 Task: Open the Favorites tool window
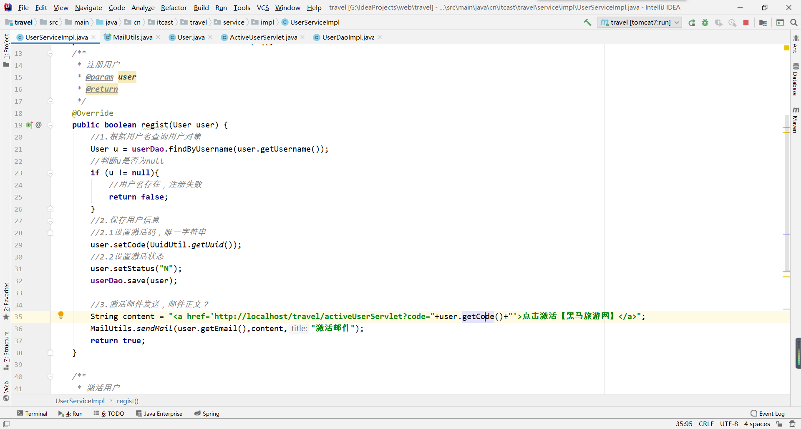6,301
